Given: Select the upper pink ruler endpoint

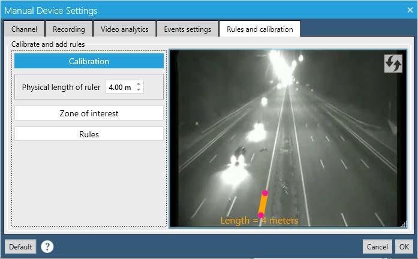Looking at the screenshot, I should [x=264, y=193].
